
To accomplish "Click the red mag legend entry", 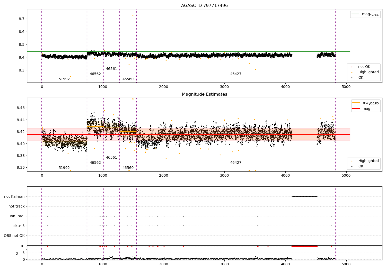I will coord(362,109).
